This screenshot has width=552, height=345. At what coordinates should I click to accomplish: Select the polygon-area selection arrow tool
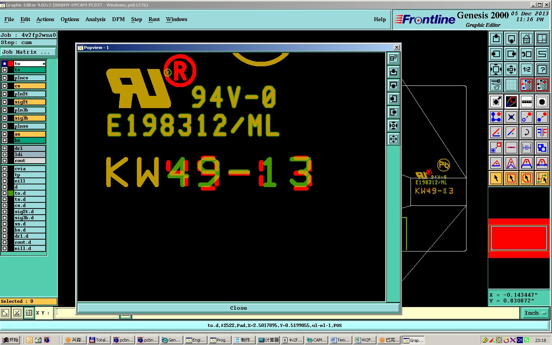527,178
